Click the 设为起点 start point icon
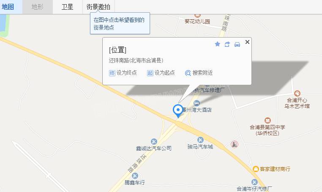Image resolution: width=322 pixels, height=192 pixels. pyautogui.click(x=150, y=73)
